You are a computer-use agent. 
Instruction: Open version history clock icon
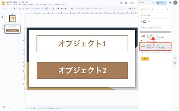121,3
